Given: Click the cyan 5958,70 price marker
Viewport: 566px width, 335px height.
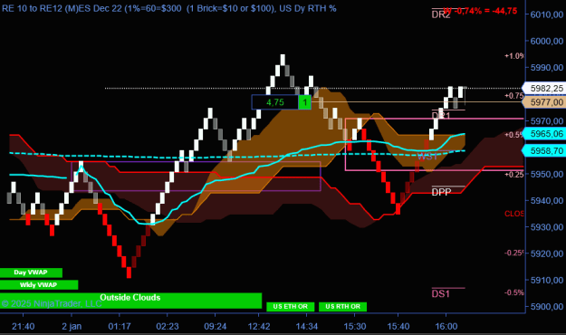Looking at the screenshot, I should (x=543, y=150).
